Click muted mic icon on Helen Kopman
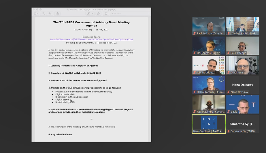This screenshot has width=266, height=153. coord(195,92)
